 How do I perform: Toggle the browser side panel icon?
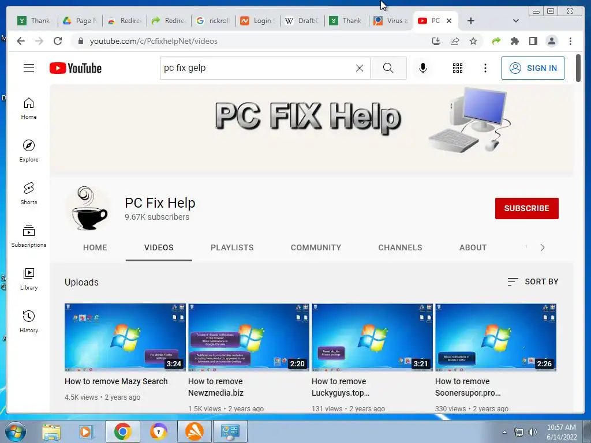tap(533, 41)
